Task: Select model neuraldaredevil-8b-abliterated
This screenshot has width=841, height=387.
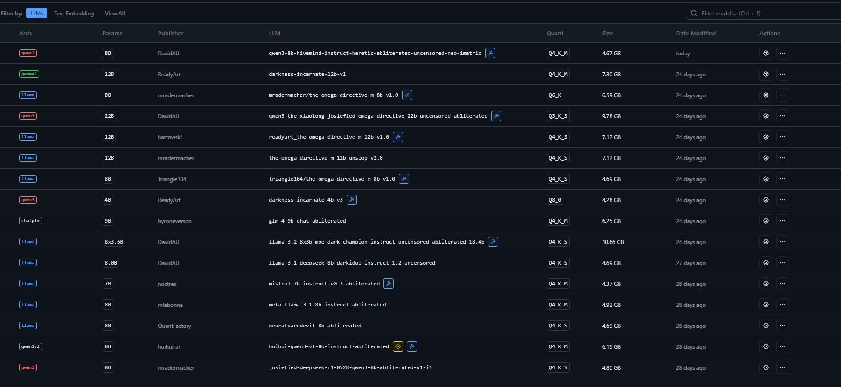Action: pos(315,326)
